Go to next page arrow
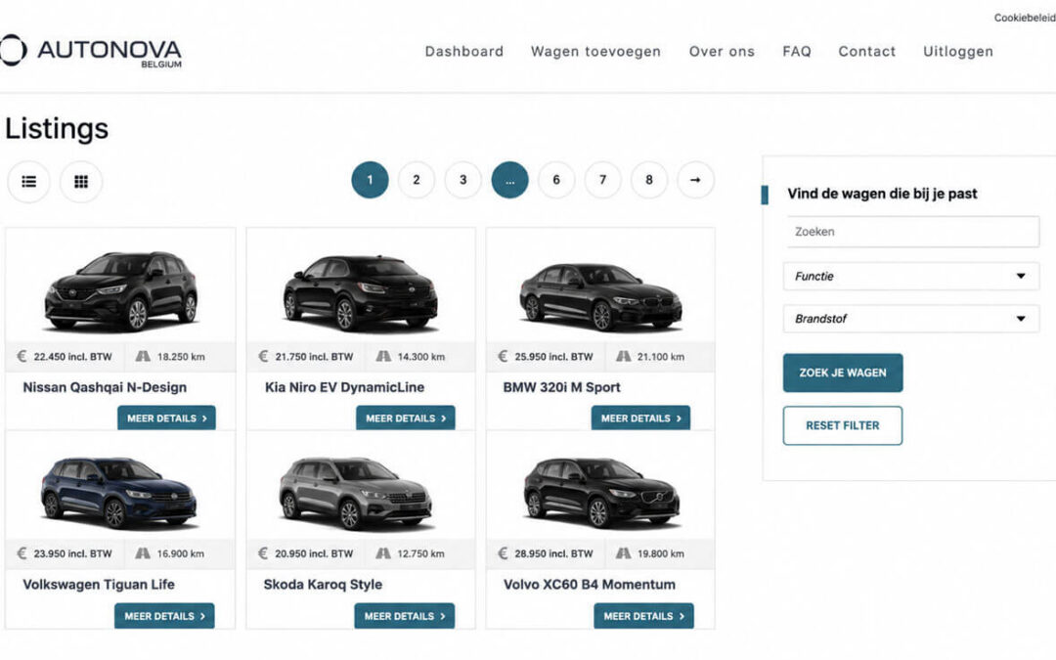 695,180
